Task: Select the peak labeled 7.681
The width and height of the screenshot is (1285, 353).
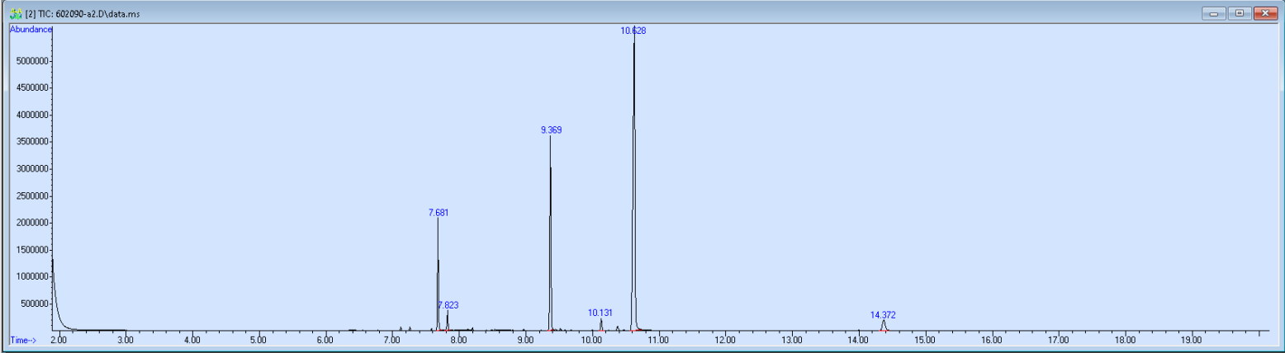Action: pos(439,213)
